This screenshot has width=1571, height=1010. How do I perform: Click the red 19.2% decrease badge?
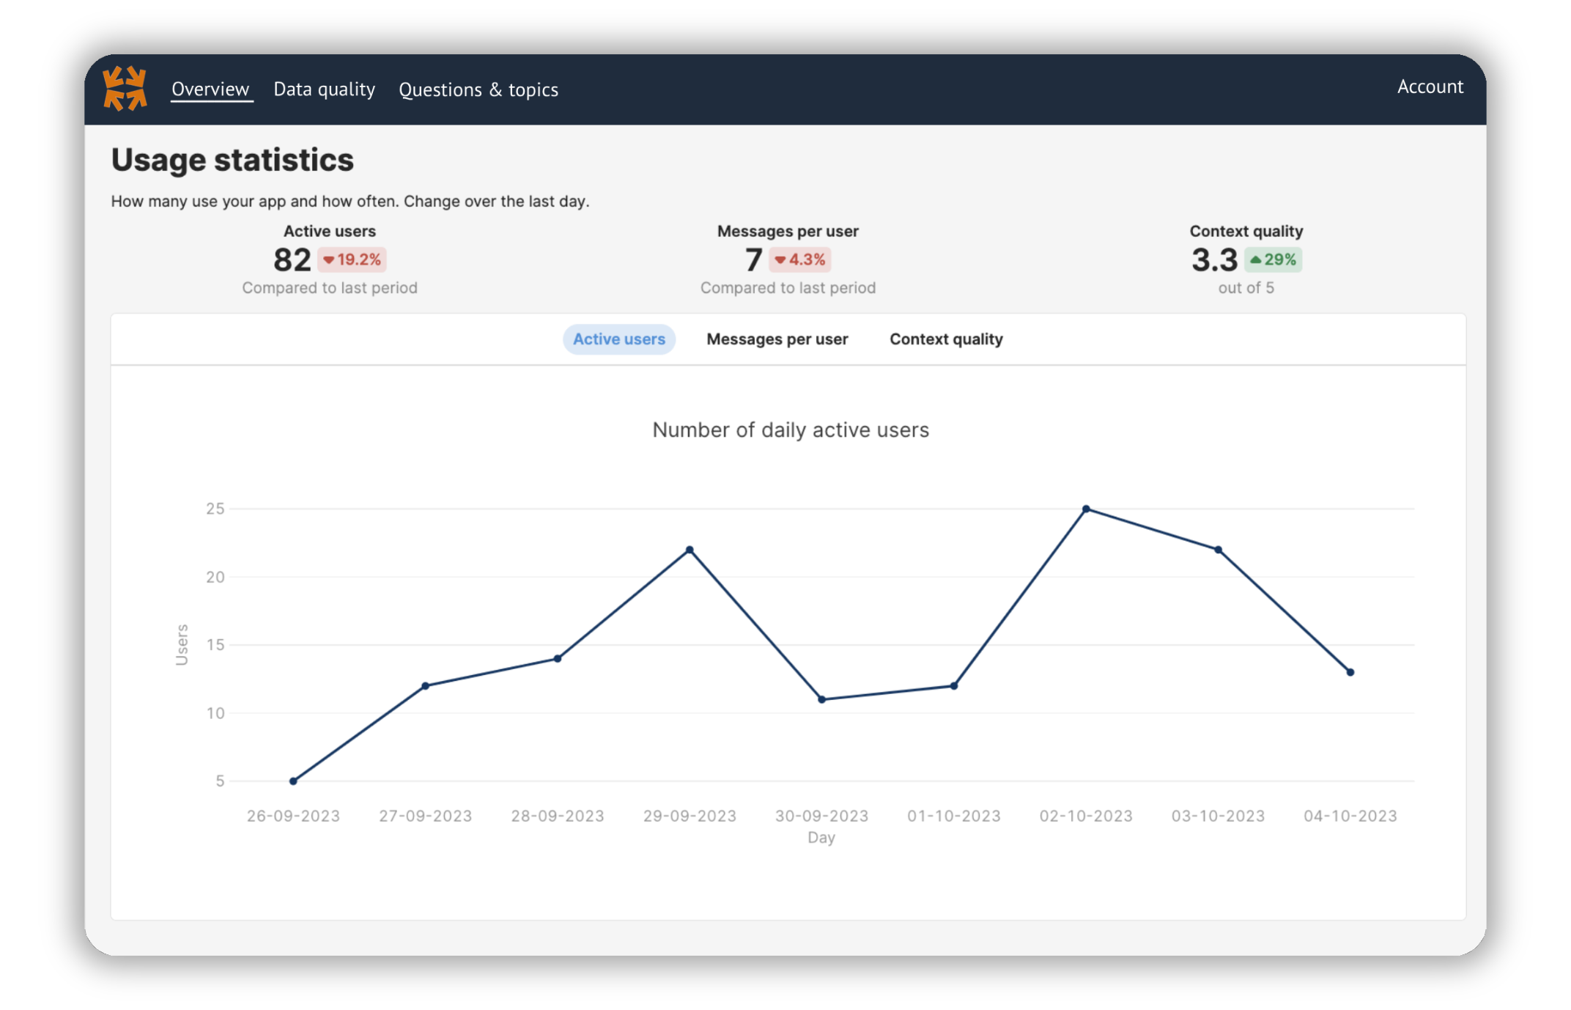(x=352, y=259)
